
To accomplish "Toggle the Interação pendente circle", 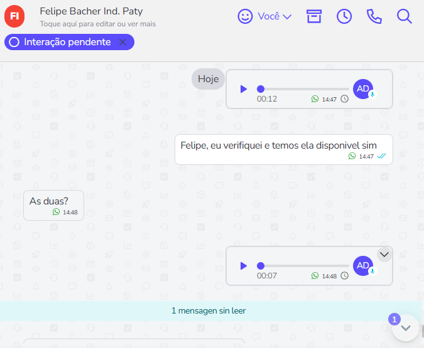I will coord(14,42).
